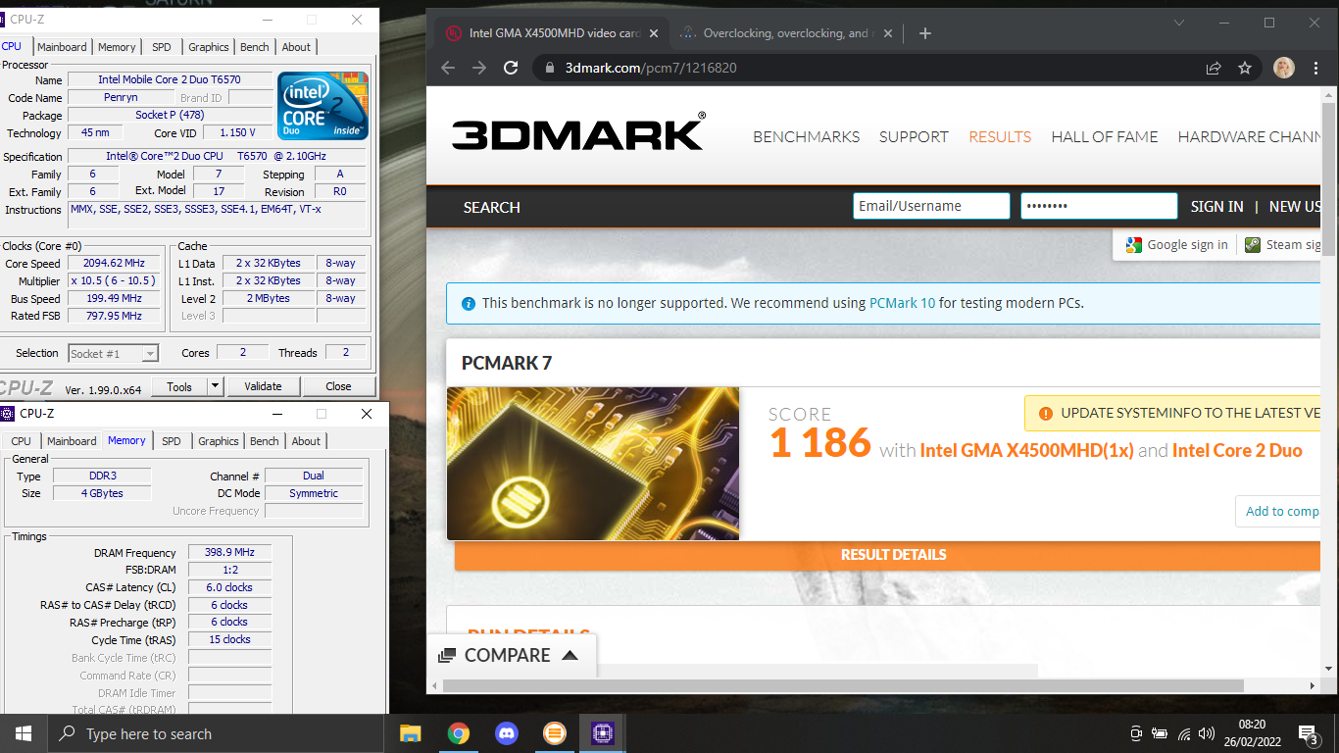The width and height of the screenshot is (1339, 753).
Task: Reload the 3dmark.com page
Action: (x=511, y=68)
